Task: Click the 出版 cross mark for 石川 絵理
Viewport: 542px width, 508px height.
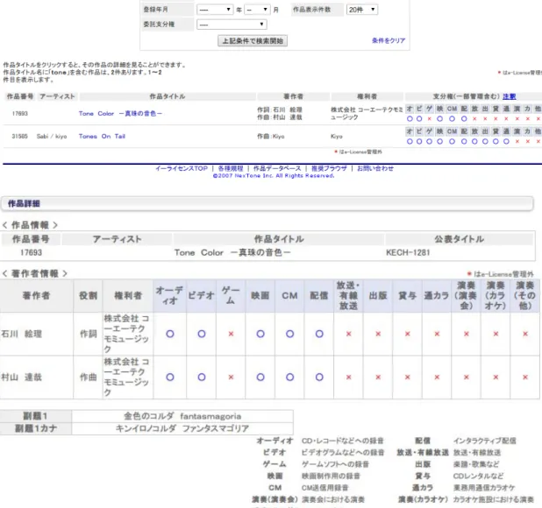Action: coord(378,334)
